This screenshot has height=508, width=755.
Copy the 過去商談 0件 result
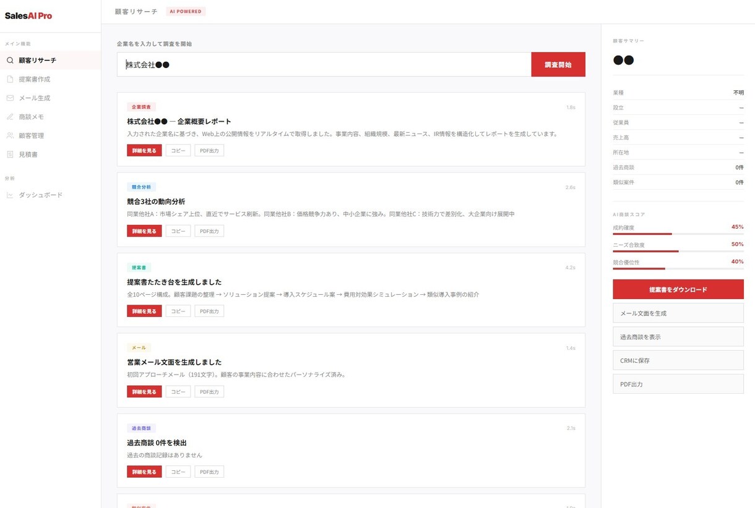(178, 472)
